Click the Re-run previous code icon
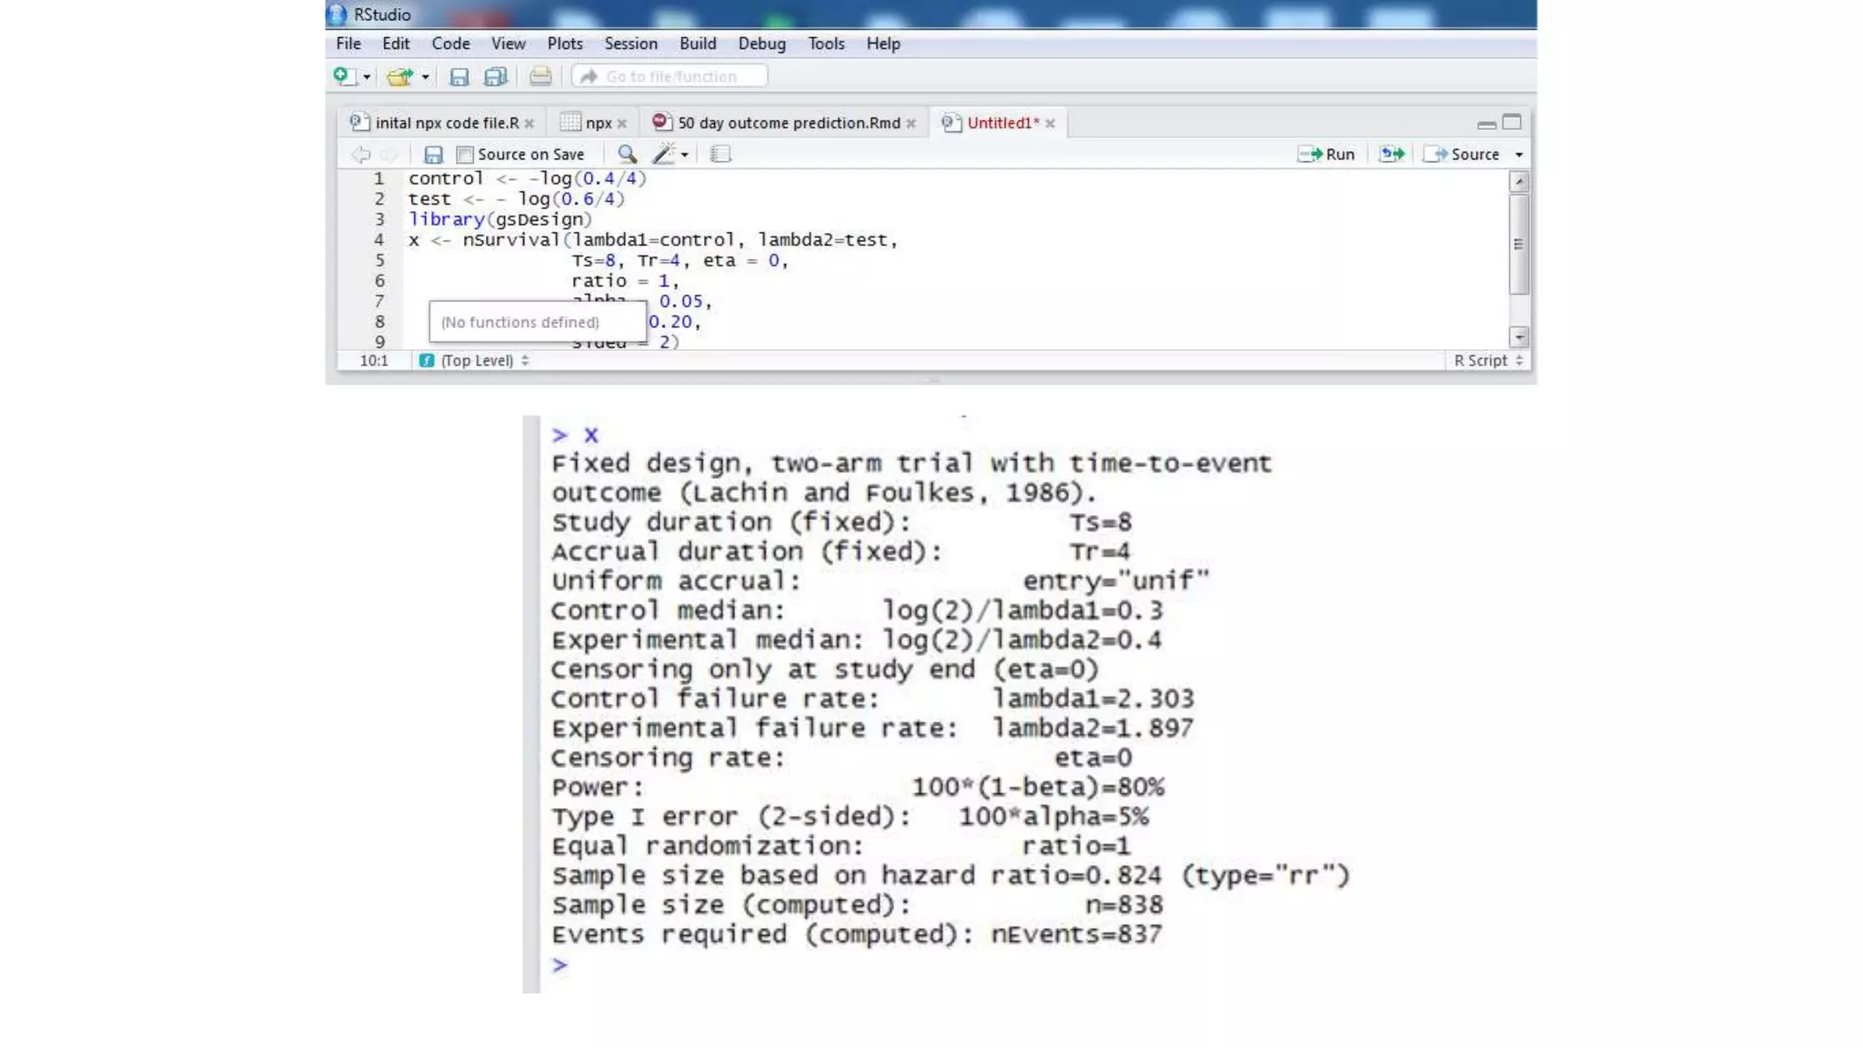 tap(1392, 155)
